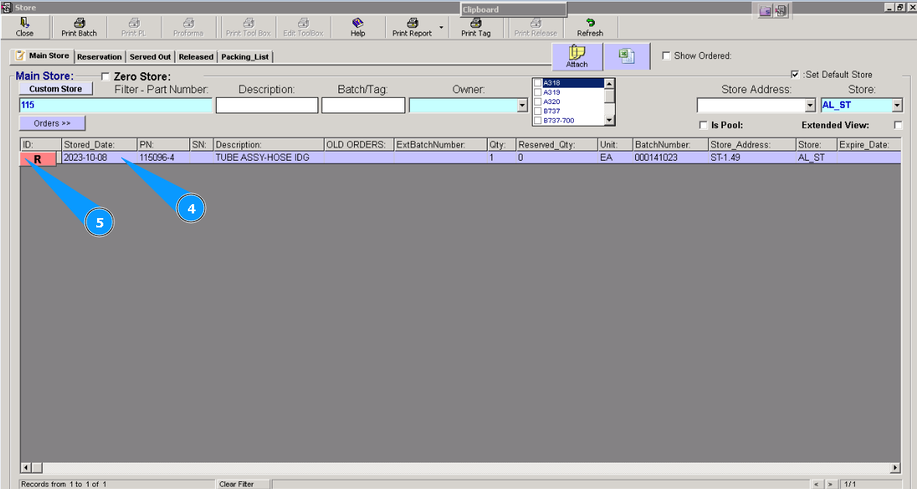Viewport: 917px width, 489px height.
Task: Click the stored date 2023-10-08 cell
Action: 99,158
